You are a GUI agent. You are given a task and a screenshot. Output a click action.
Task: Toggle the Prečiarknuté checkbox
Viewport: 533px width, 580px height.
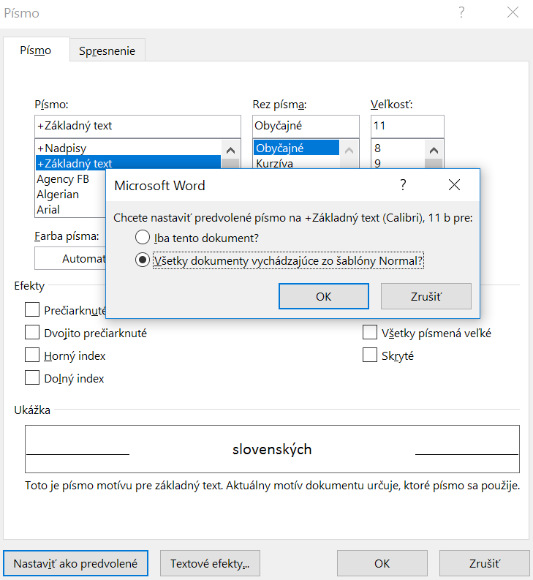32,309
